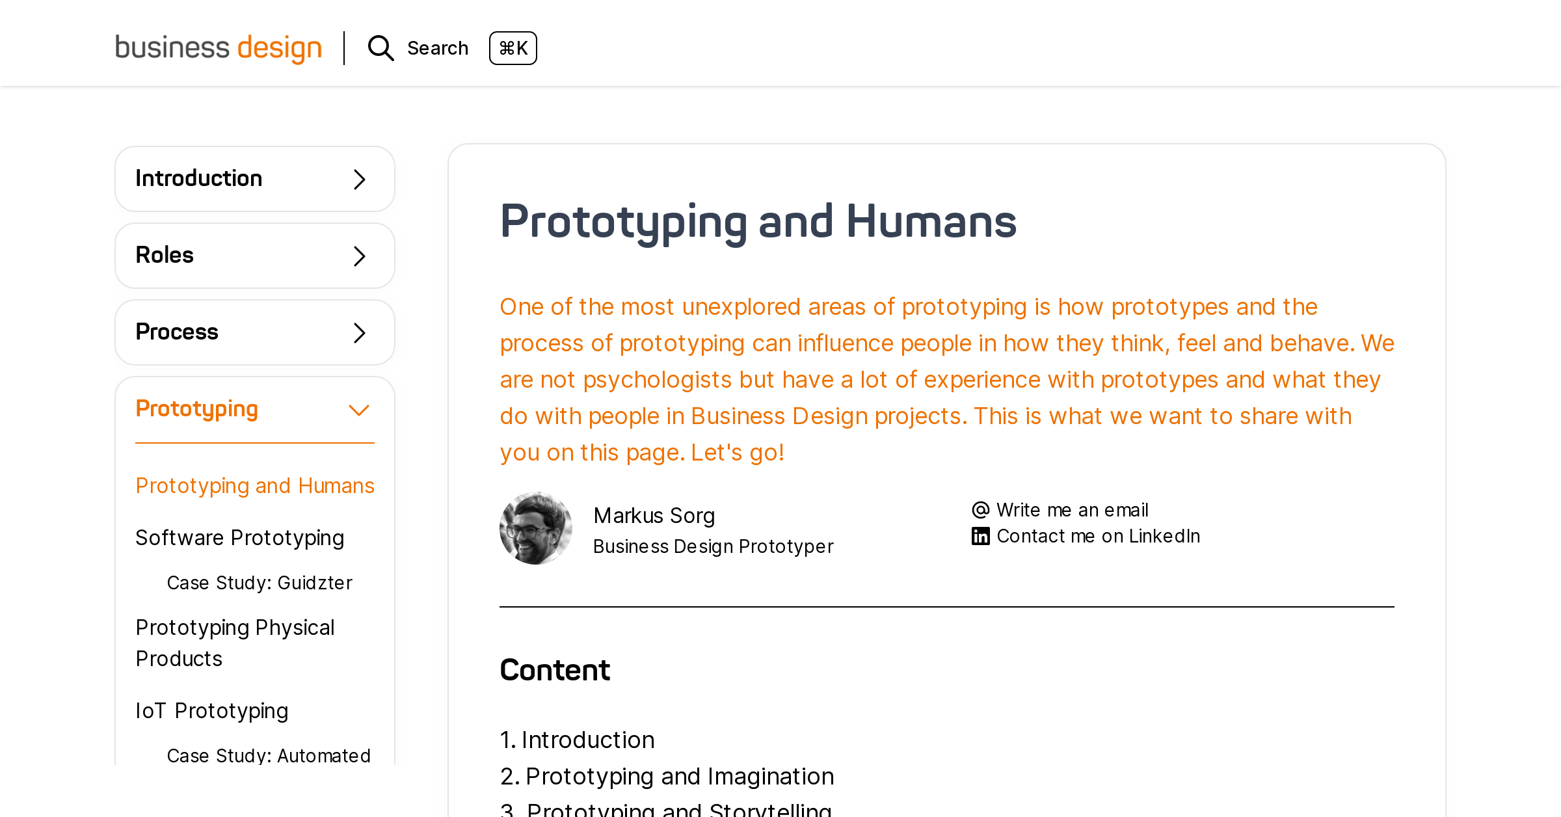Image resolution: width=1561 pixels, height=817 pixels.
Task: Click the search magnifier icon
Action: pos(380,48)
